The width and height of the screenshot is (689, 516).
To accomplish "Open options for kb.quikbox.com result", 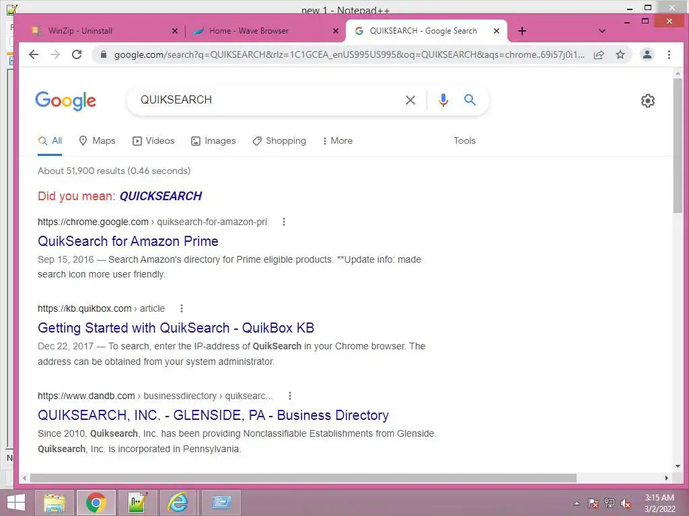I will click(182, 309).
